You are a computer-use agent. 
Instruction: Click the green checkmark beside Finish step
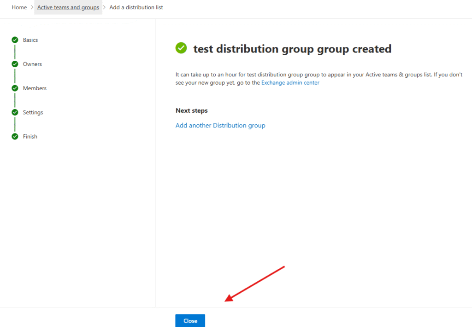15,136
